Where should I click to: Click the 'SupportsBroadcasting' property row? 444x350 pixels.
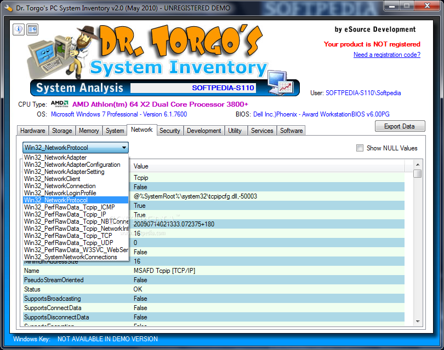pyautogui.click(x=214, y=299)
